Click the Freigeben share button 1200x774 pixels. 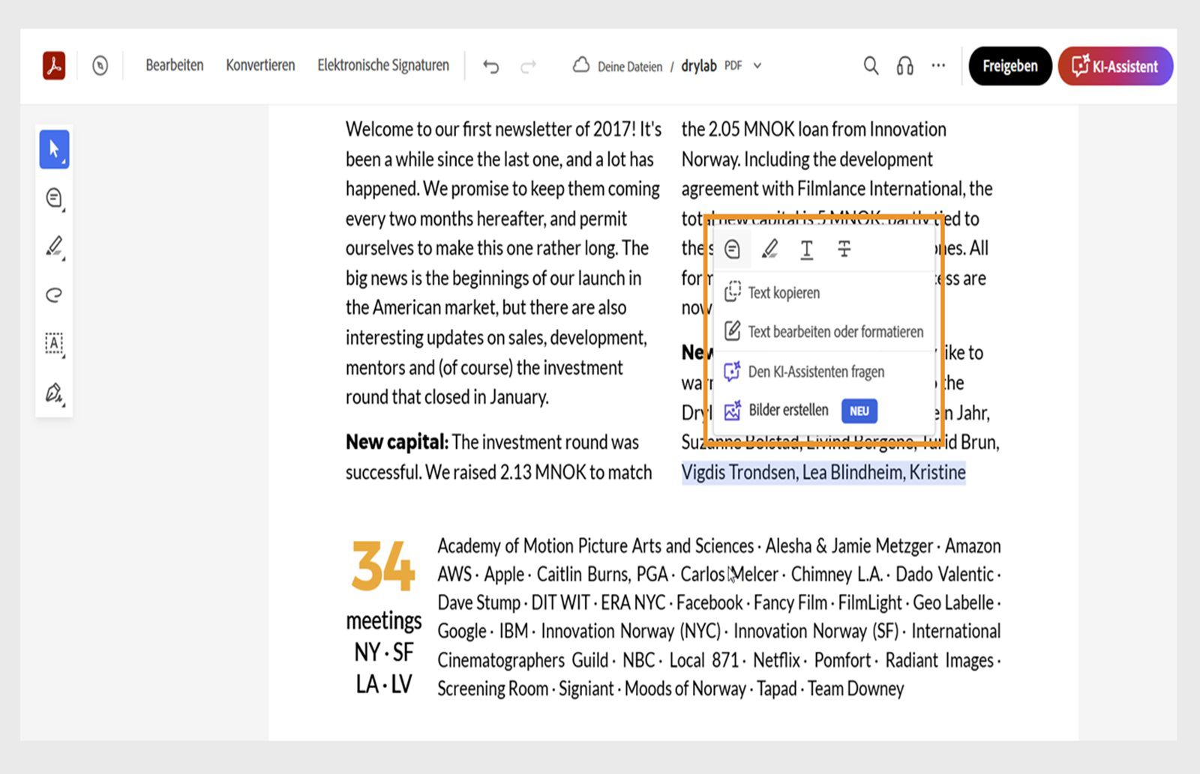[x=1010, y=66]
